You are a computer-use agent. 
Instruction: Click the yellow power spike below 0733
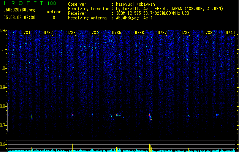coord(72,147)
